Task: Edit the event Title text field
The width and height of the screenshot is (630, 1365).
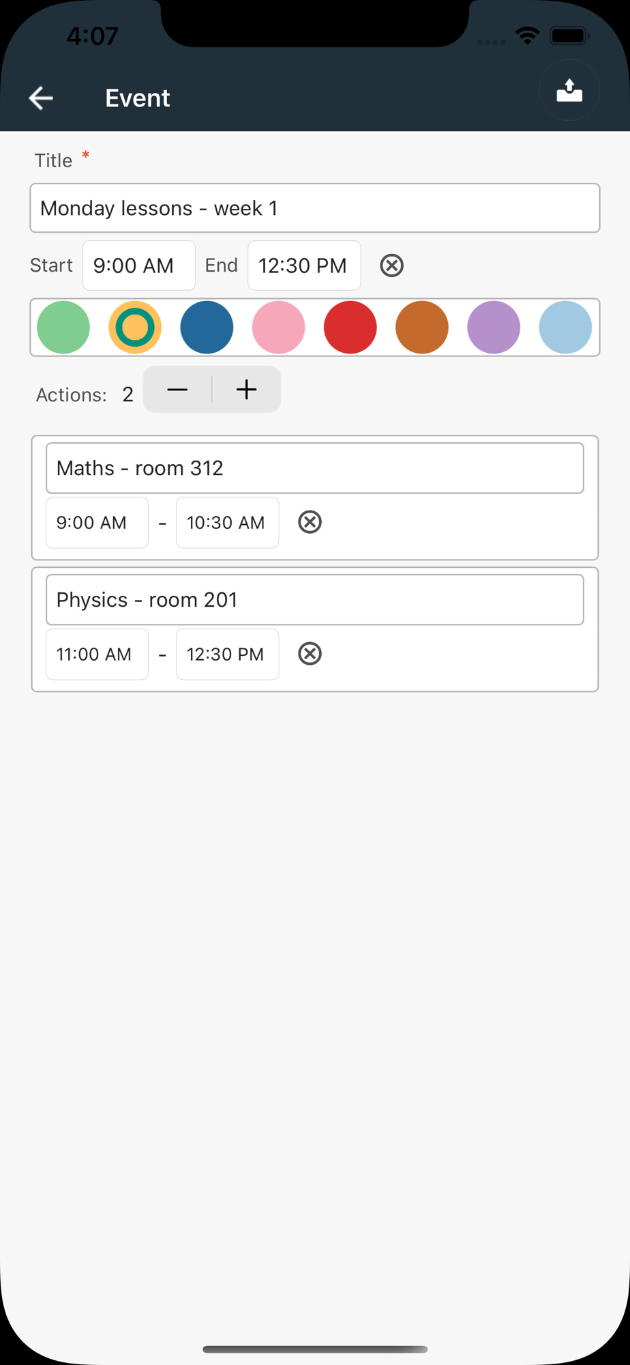Action: point(315,208)
